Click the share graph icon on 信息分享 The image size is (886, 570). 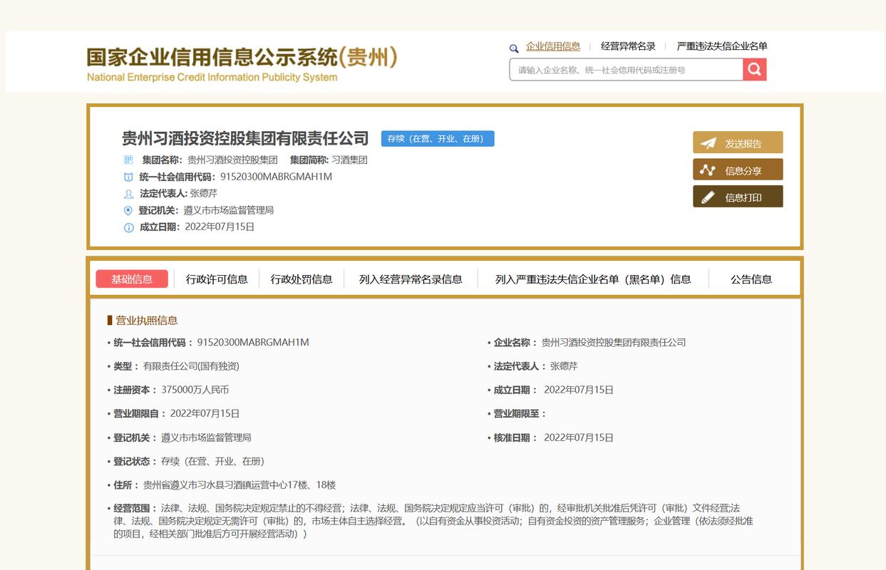(x=707, y=170)
